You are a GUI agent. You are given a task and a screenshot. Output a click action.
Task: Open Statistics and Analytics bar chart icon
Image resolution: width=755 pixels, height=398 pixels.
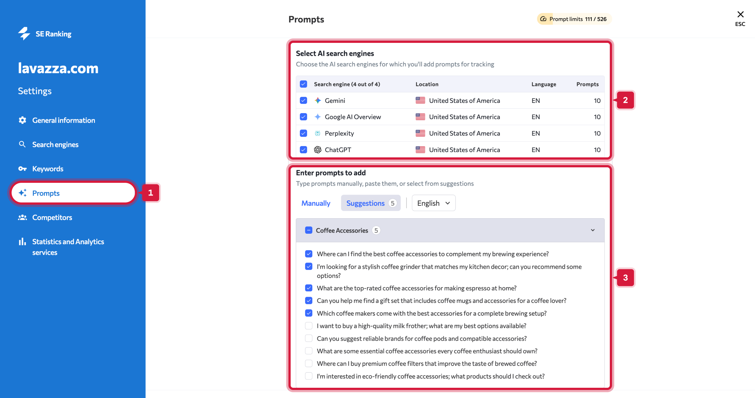click(22, 242)
